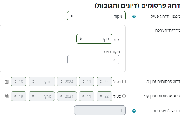Click help icon beside נדרש לבצע דרוג
The height and width of the screenshot is (120, 186).
(x=134, y=111)
